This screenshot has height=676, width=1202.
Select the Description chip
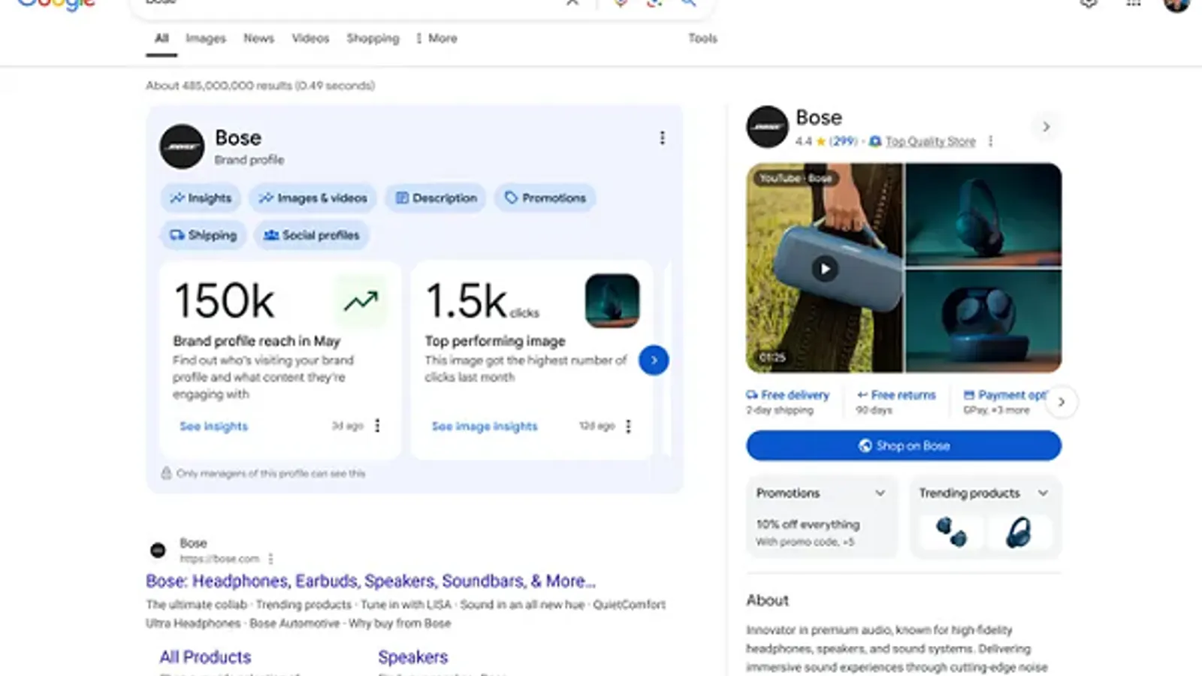[x=436, y=198]
